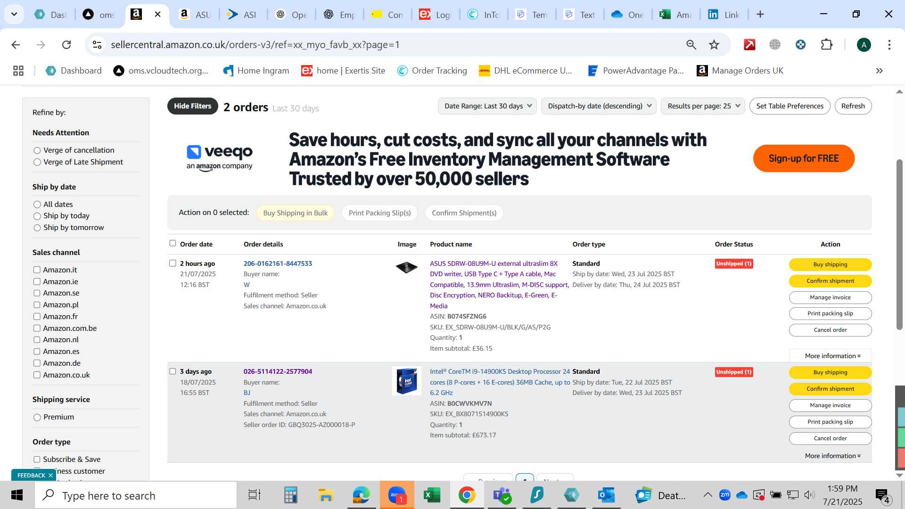
Task: Reload the Seller Central page
Action: pyautogui.click(x=66, y=45)
